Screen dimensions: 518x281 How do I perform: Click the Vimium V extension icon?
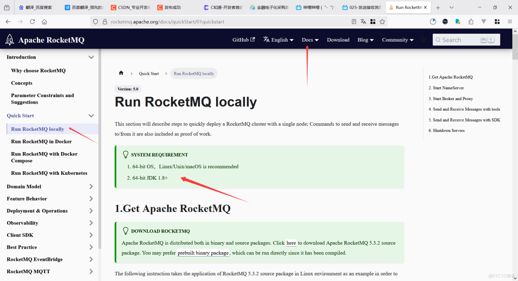point(483,21)
